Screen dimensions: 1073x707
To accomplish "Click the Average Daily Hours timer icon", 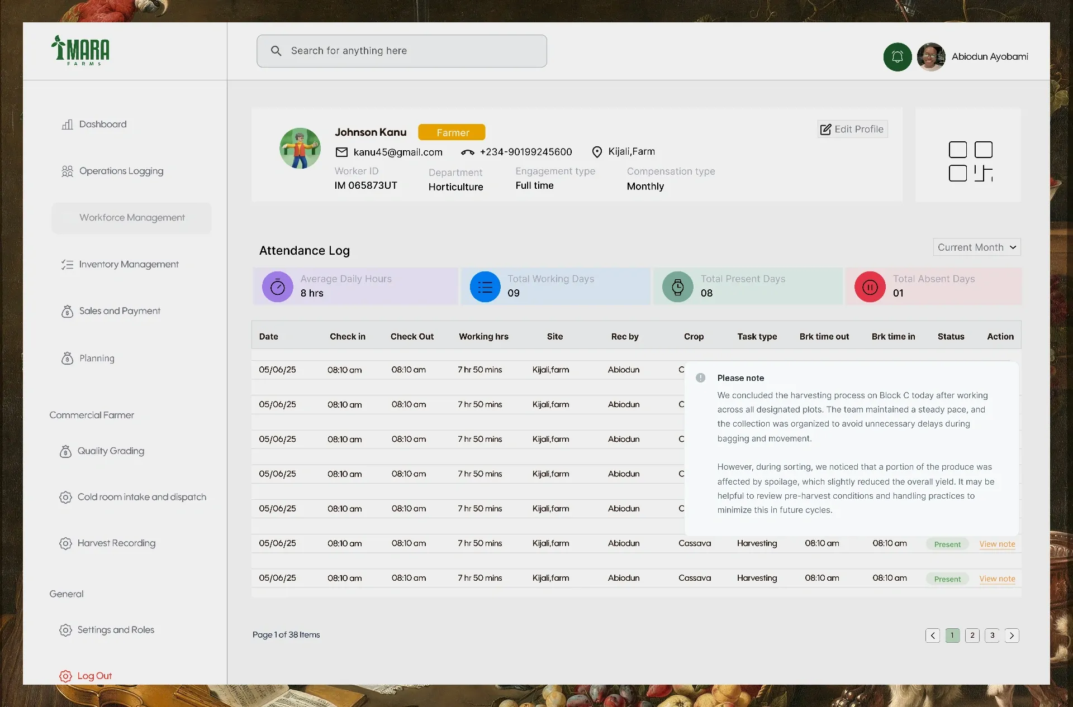I will [x=278, y=286].
